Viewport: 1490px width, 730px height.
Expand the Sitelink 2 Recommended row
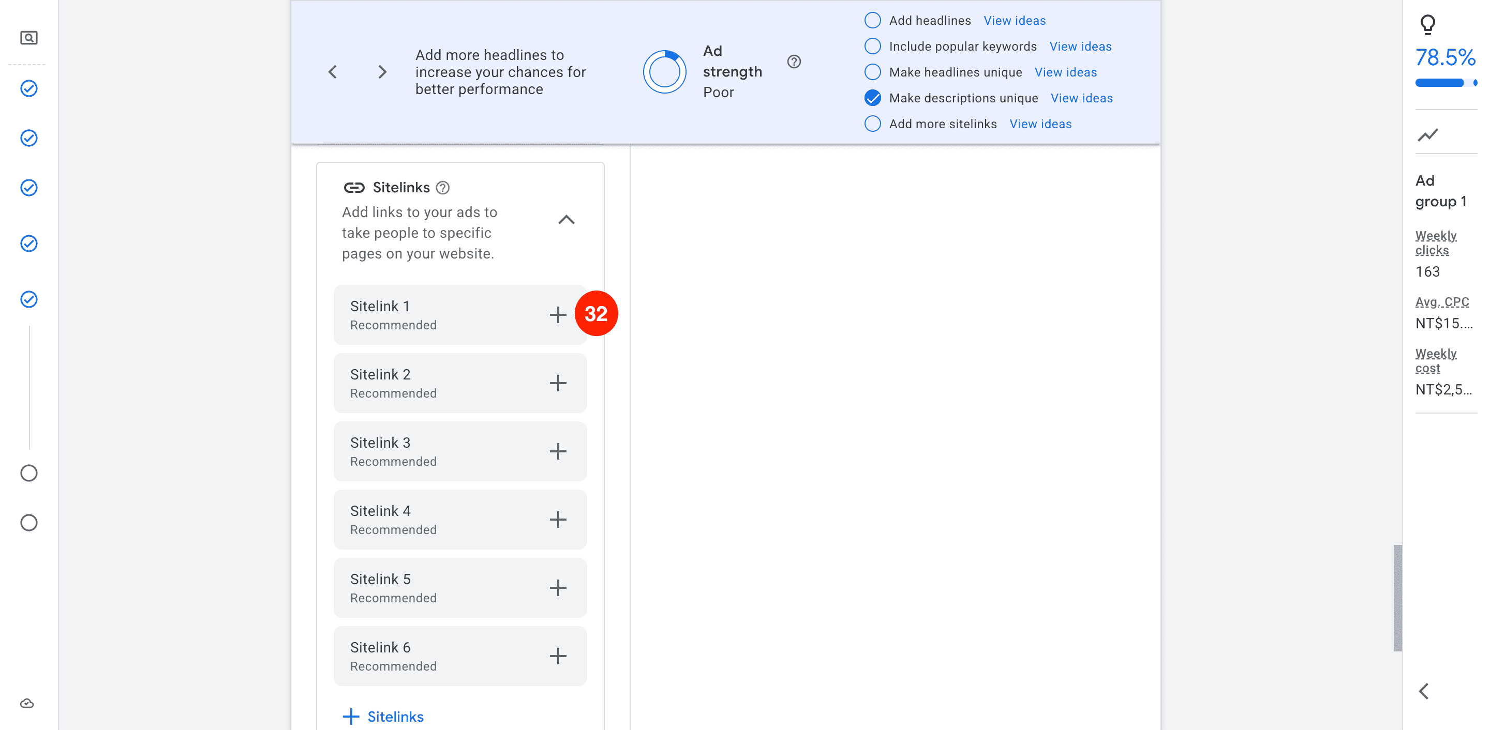point(460,383)
